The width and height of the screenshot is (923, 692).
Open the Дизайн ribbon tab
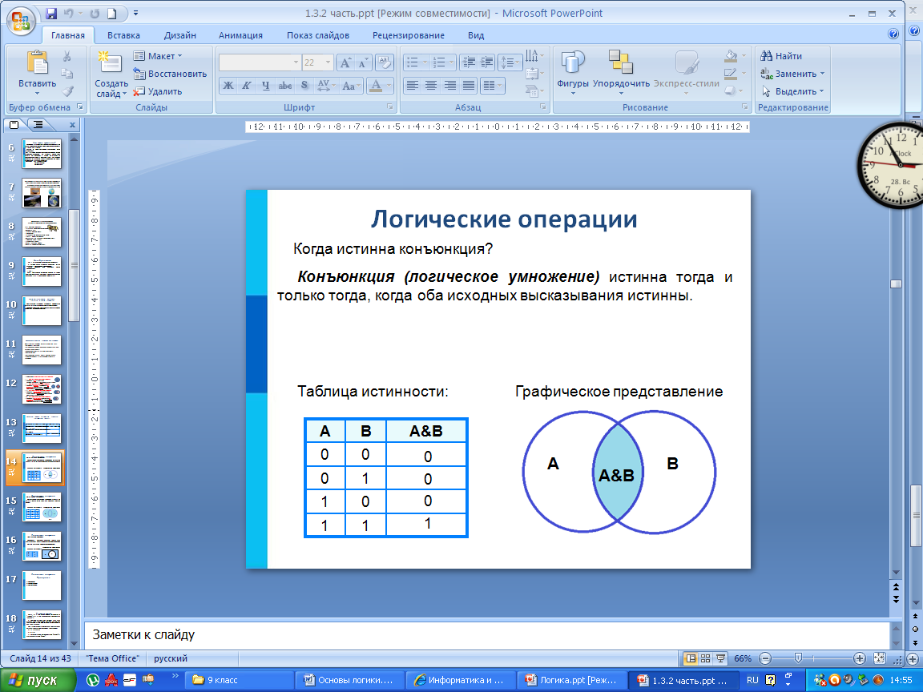point(180,35)
